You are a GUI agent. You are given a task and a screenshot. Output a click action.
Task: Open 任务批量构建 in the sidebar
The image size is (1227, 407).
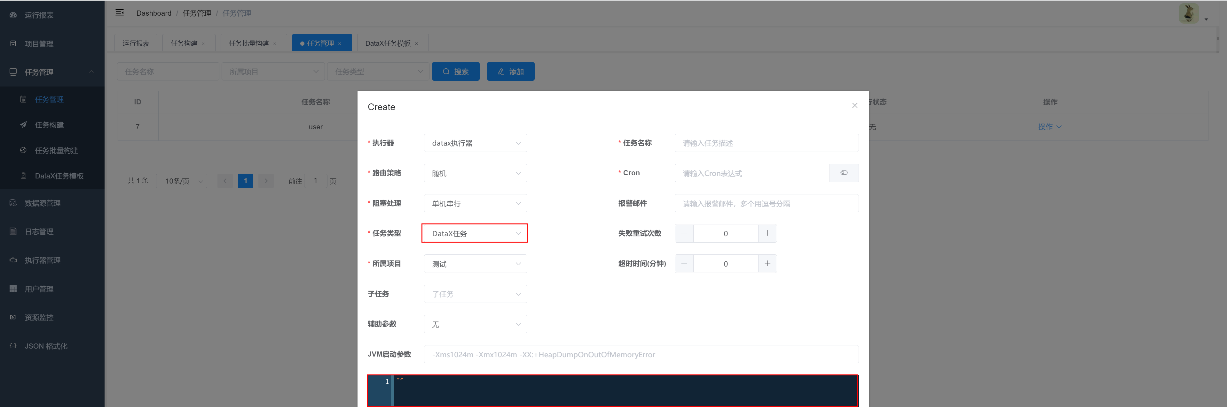56,150
